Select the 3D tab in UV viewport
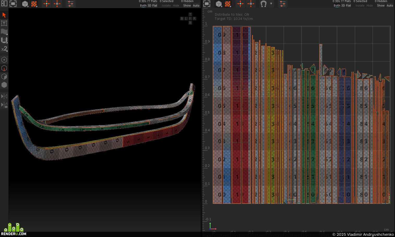395x237 pixels. click(x=343, y=5)
